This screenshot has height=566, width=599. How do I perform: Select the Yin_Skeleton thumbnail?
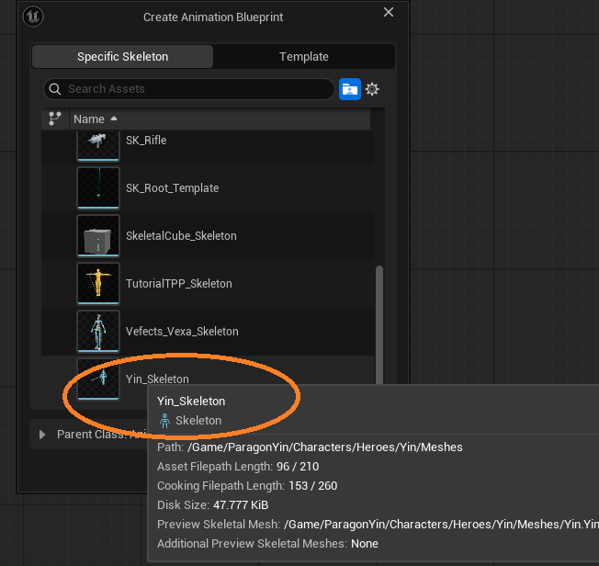point(98,379)
